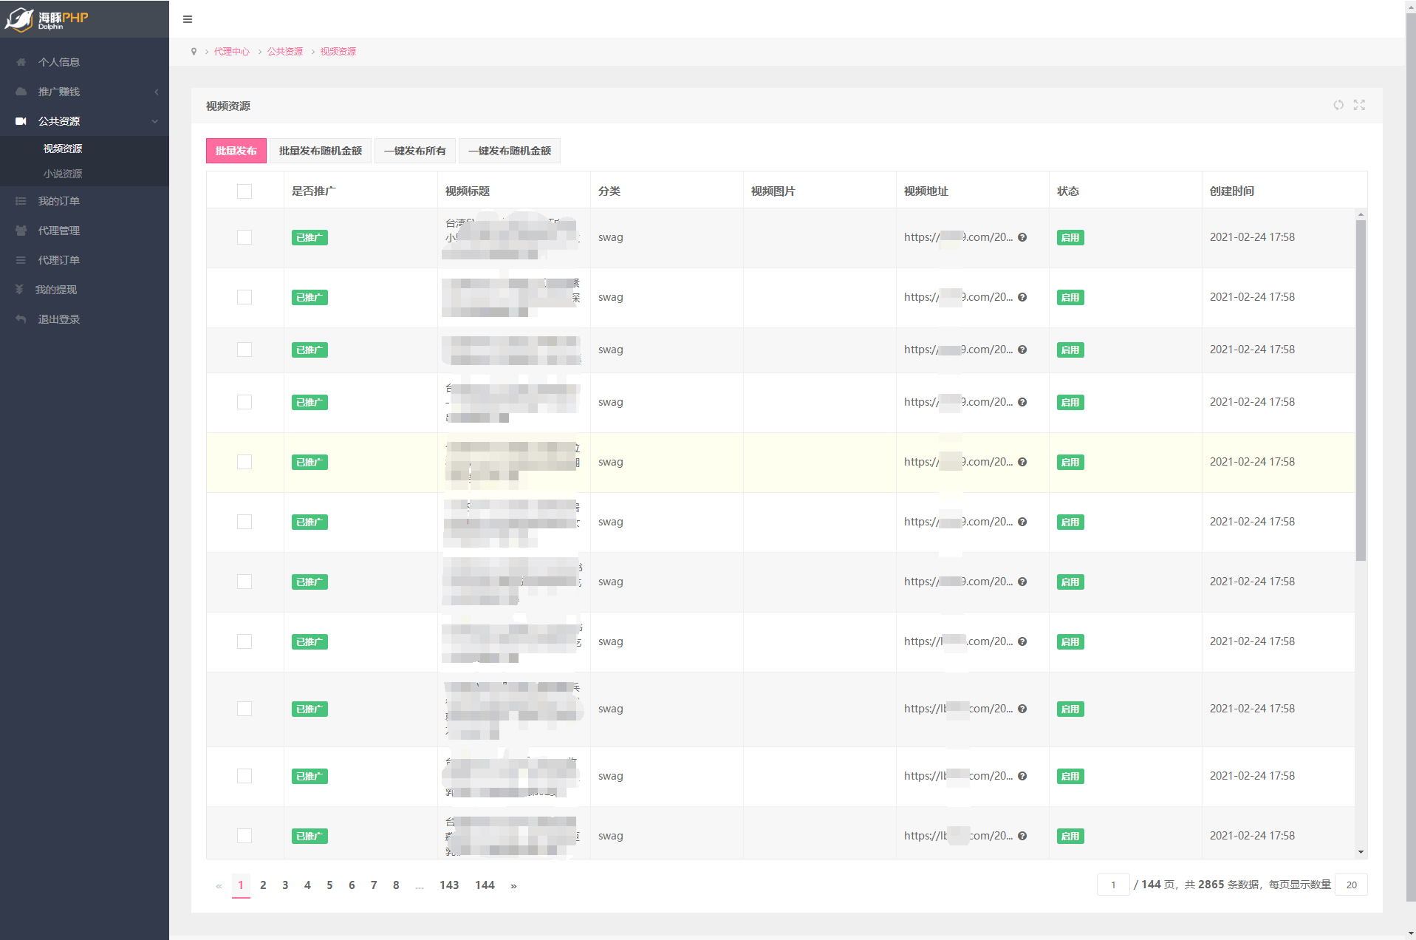Click the 一键发布所有 button

click(415, 151)
